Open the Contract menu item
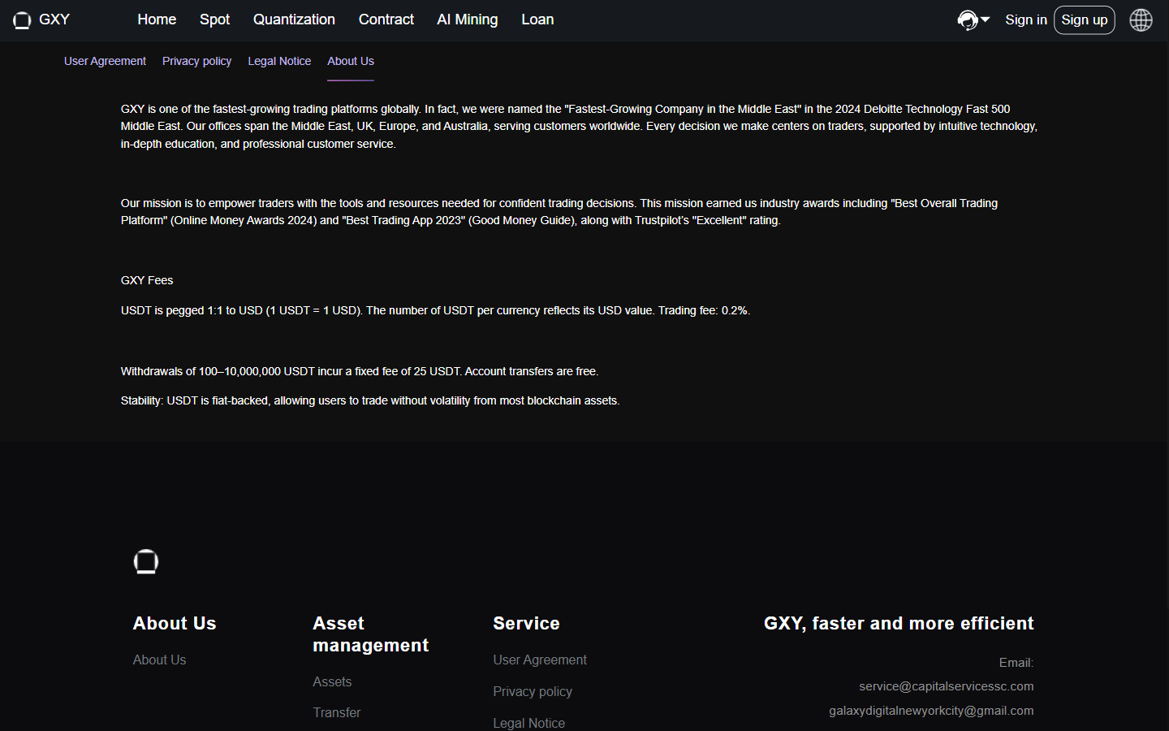The image size is (1169, 731). pyautogui.click(x=386, y=19)
